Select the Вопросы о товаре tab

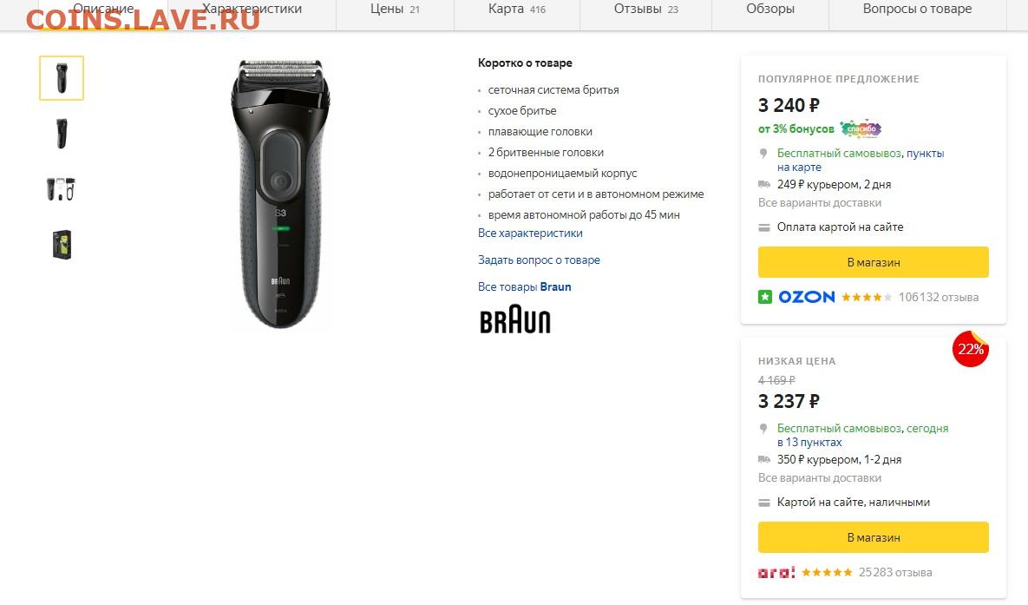tap(917, 10)
